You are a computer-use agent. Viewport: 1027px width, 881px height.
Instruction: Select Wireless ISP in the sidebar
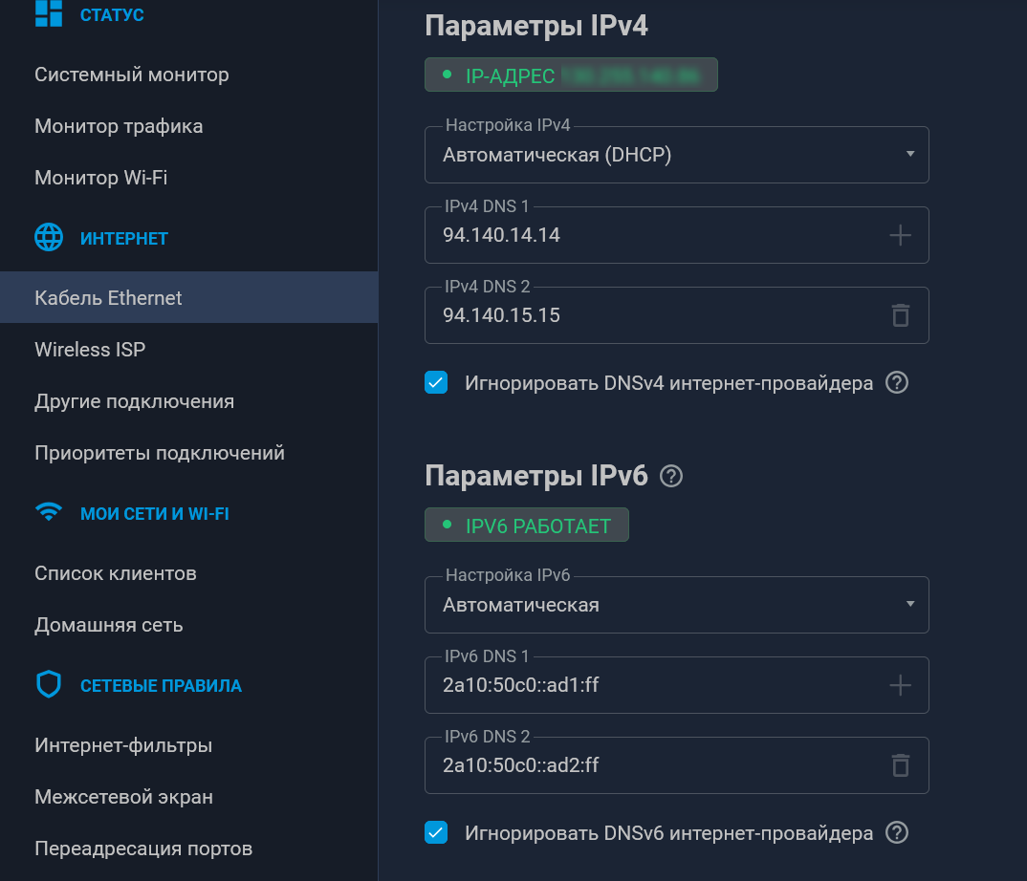pos(90,350)
